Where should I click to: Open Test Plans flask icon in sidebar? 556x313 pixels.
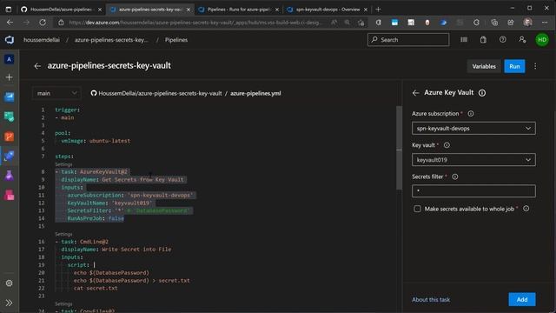click(x=10, y=176)
